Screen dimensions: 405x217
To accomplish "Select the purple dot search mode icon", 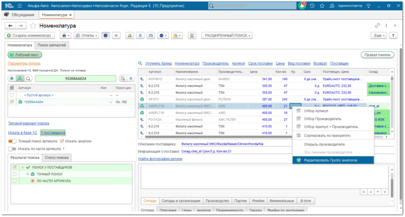I will click(12, 79).
